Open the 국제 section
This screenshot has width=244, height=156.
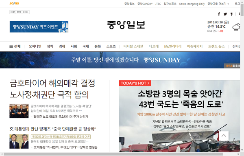(x=86, y=46)
